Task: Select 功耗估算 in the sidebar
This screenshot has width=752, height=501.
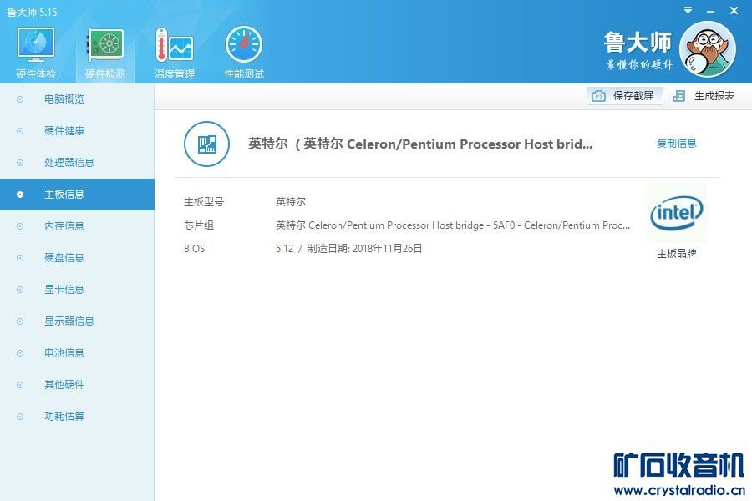Action: click(77, 416)
